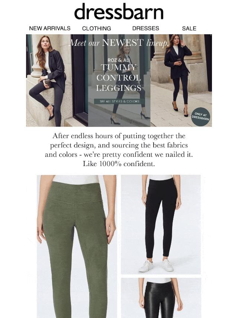Open the NEW ARRIVALS menu link
The height and width of the screenshot is (318, 238).
[50, 28]
